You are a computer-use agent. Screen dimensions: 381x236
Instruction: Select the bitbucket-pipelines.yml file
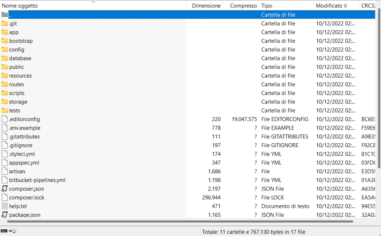(x=37, y=180)
